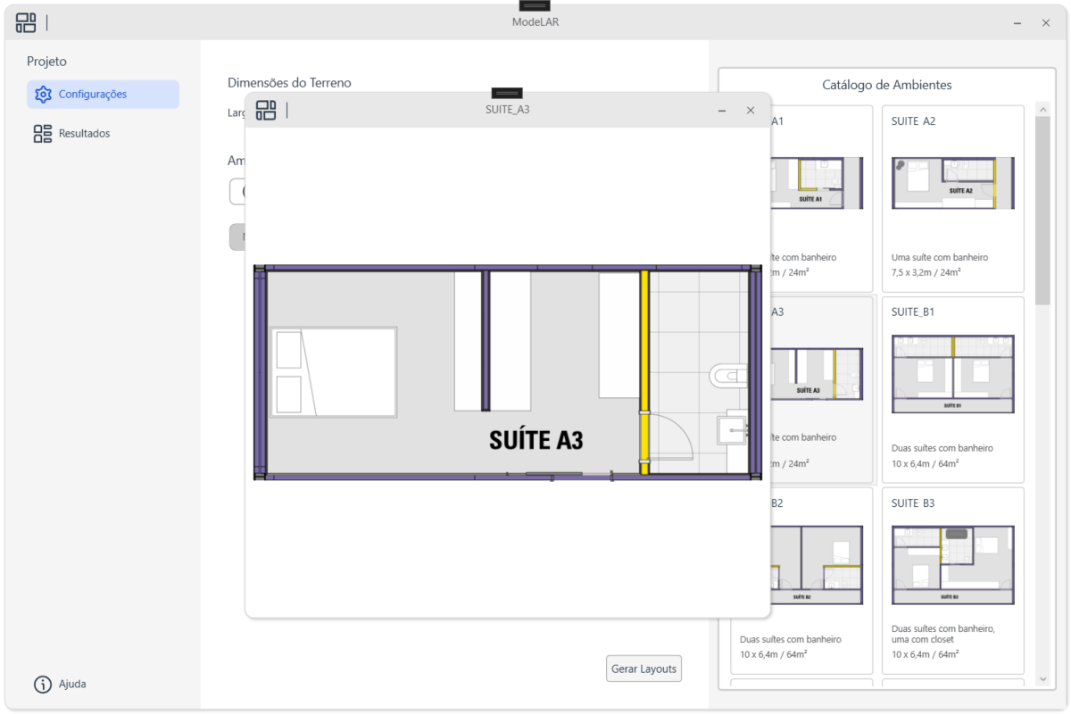The width and height of the screenshot is (1071, 714).
Task: Minimize the main ModeLAR window
Action: (x=1017, y=23)
